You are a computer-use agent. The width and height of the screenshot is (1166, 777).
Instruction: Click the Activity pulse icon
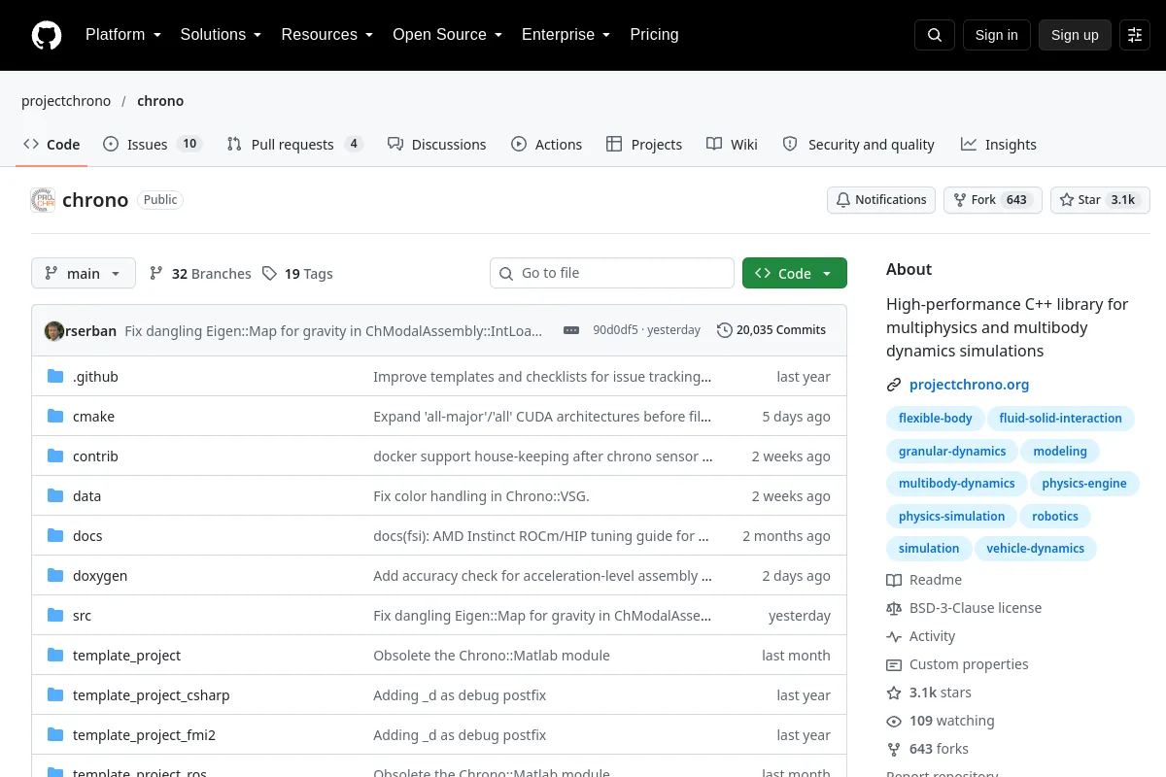[x=894, y=636]
